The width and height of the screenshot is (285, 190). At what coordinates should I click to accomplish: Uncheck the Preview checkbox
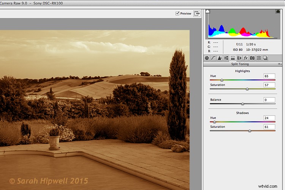[177, 13]
